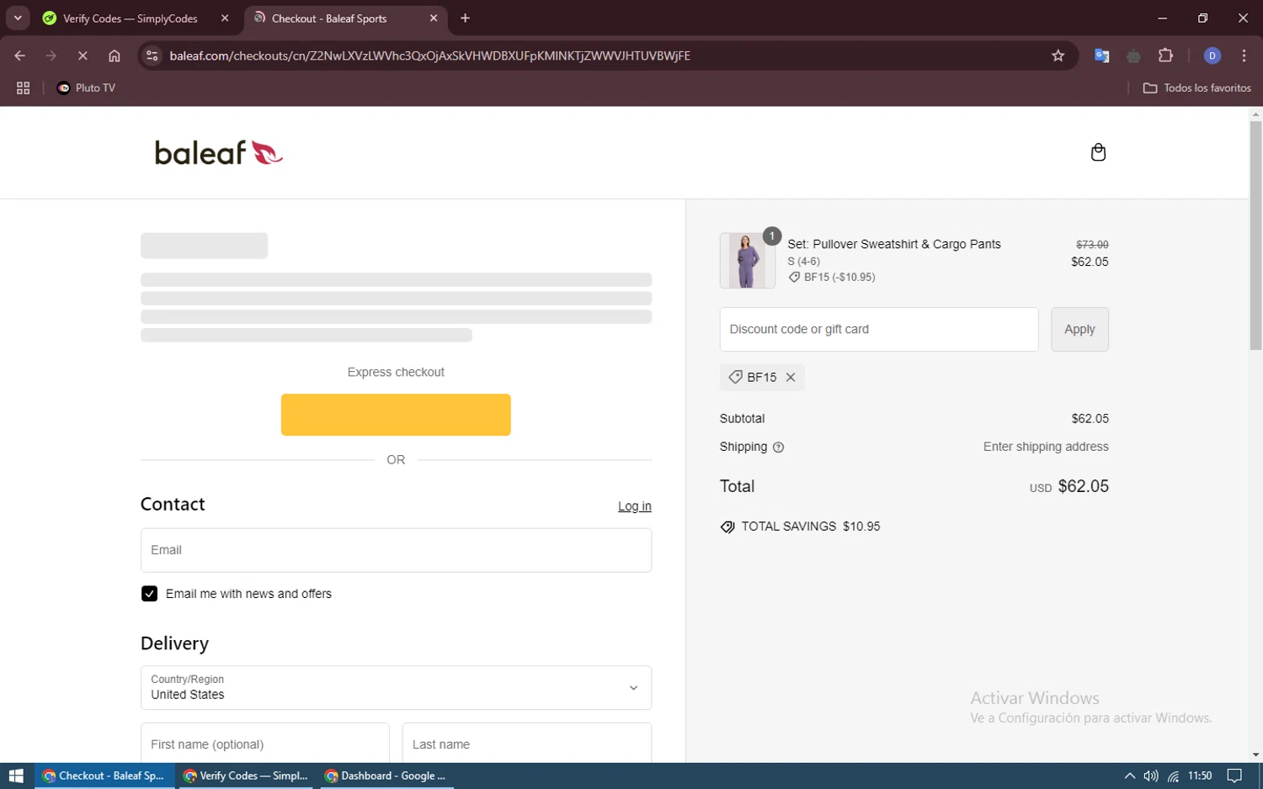Click the crossed-out $73.00 price

tap(1092, 244)
